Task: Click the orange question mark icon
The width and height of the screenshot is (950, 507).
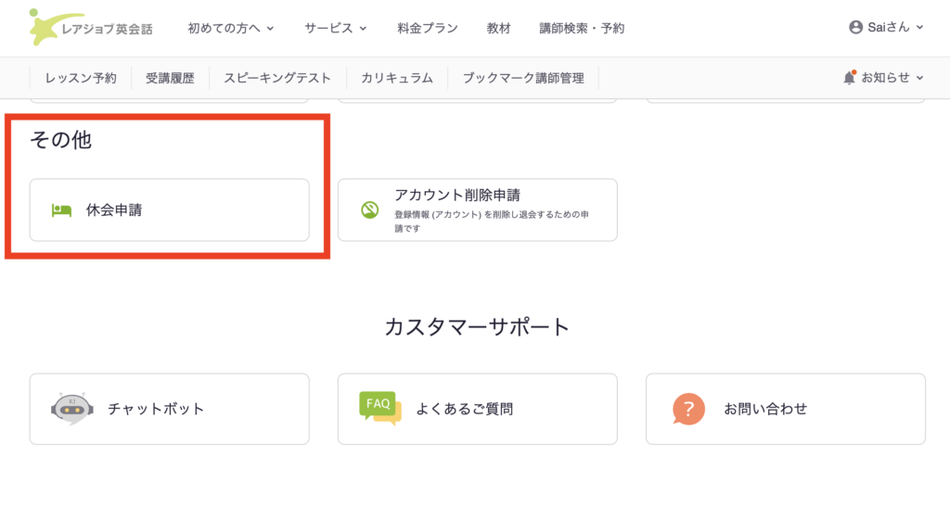Action: (688, 409)
